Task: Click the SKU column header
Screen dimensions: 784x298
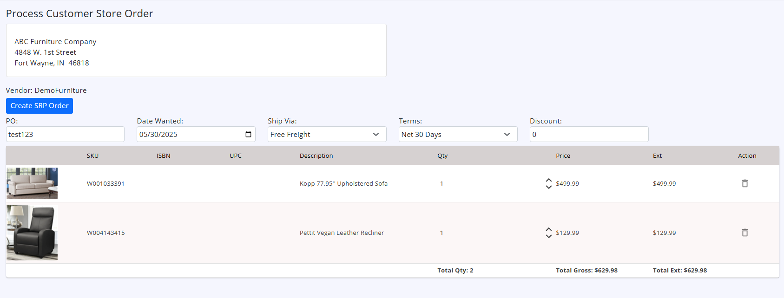Action: point(92,156)
